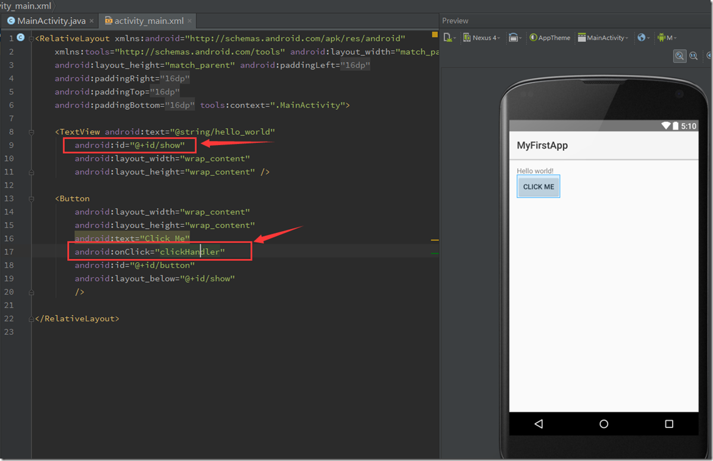Viewport: 713px width, 461px height.
Task: Close the MainActivity.java tab
Action: tap(92, 21)
